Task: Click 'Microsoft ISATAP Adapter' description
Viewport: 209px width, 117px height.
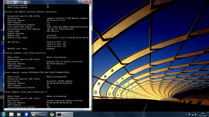Action: coord(60,81)
